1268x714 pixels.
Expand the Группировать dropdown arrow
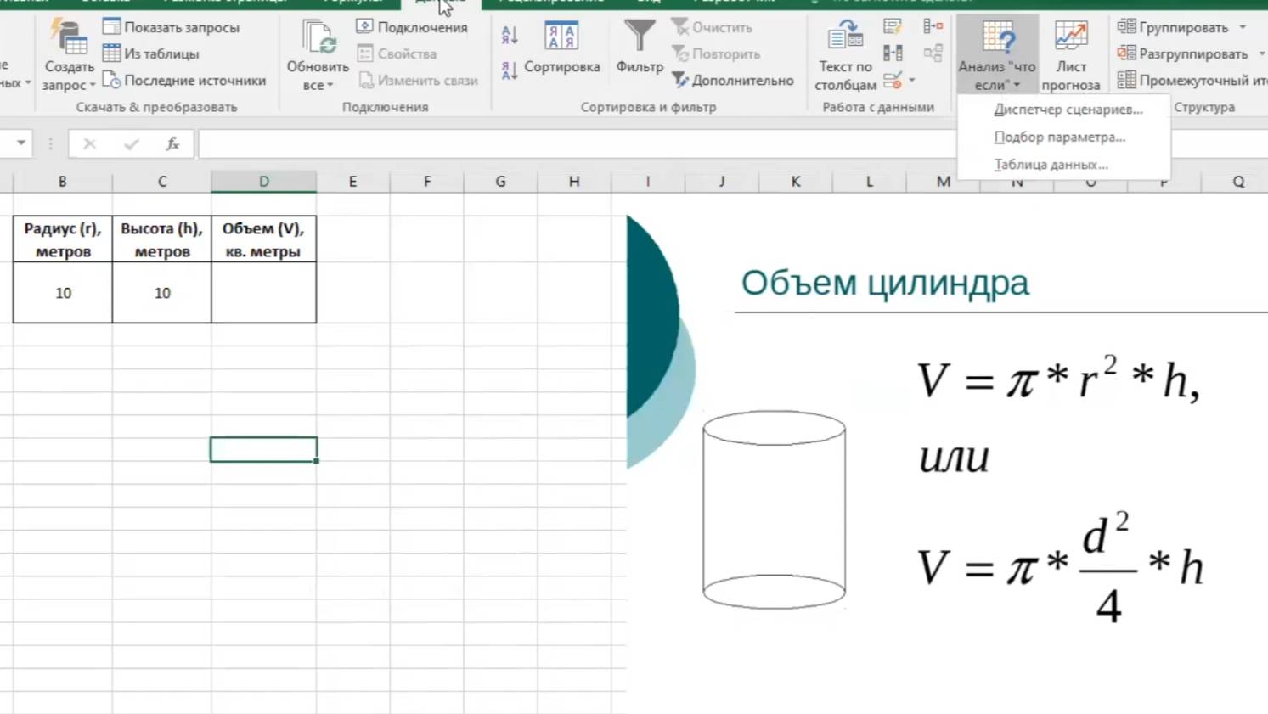(1243, 27)
